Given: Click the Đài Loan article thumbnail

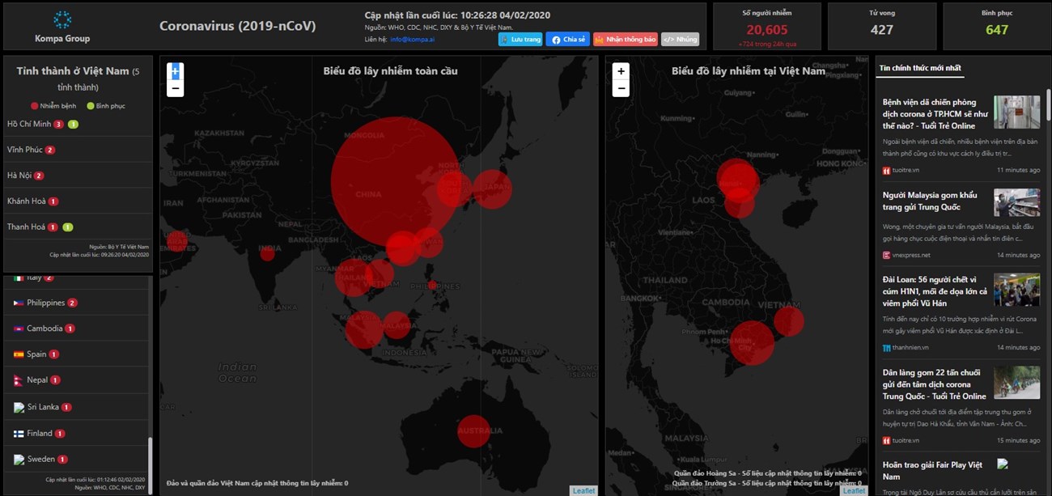Looking at the screenshot, I should tap(1017, 290).
